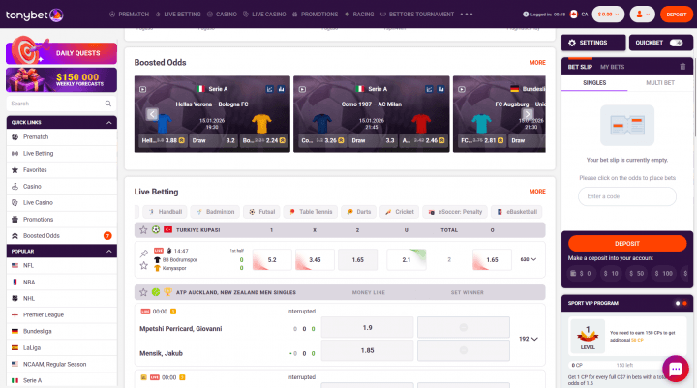Open Bettors Tournament in top navigation

pos(417,15)
